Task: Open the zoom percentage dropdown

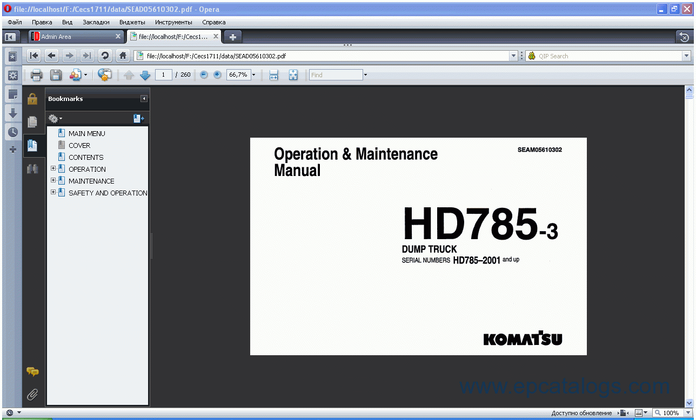Action: (x=253, y=75)
